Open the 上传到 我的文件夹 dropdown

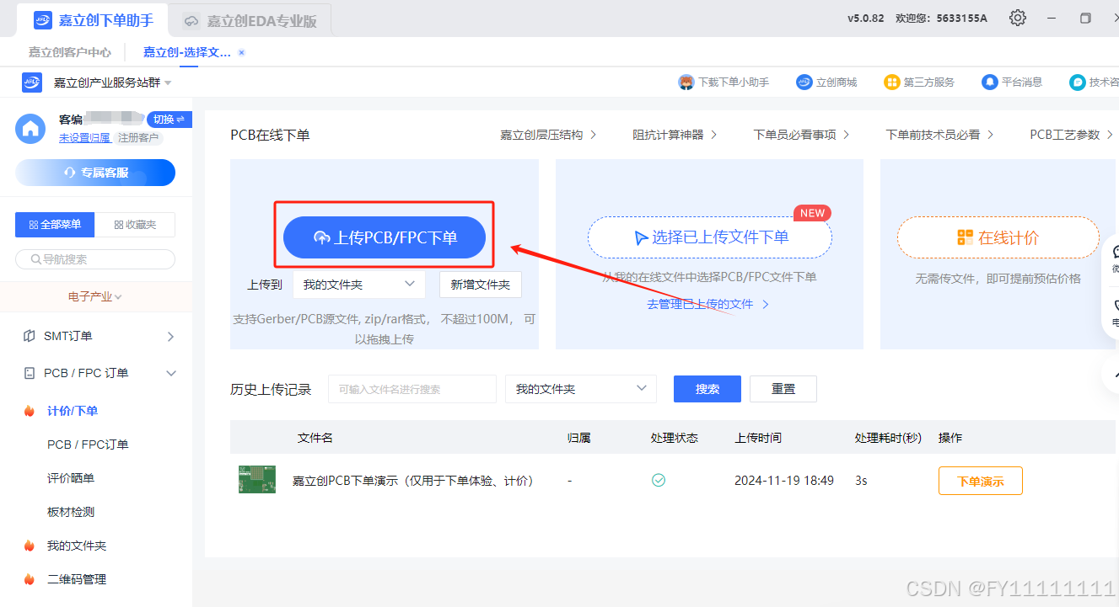(359, 285)
